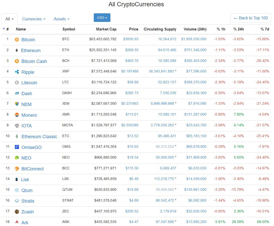
Task: Click Dash price $295.73
Action: click(x=132, y=93)
